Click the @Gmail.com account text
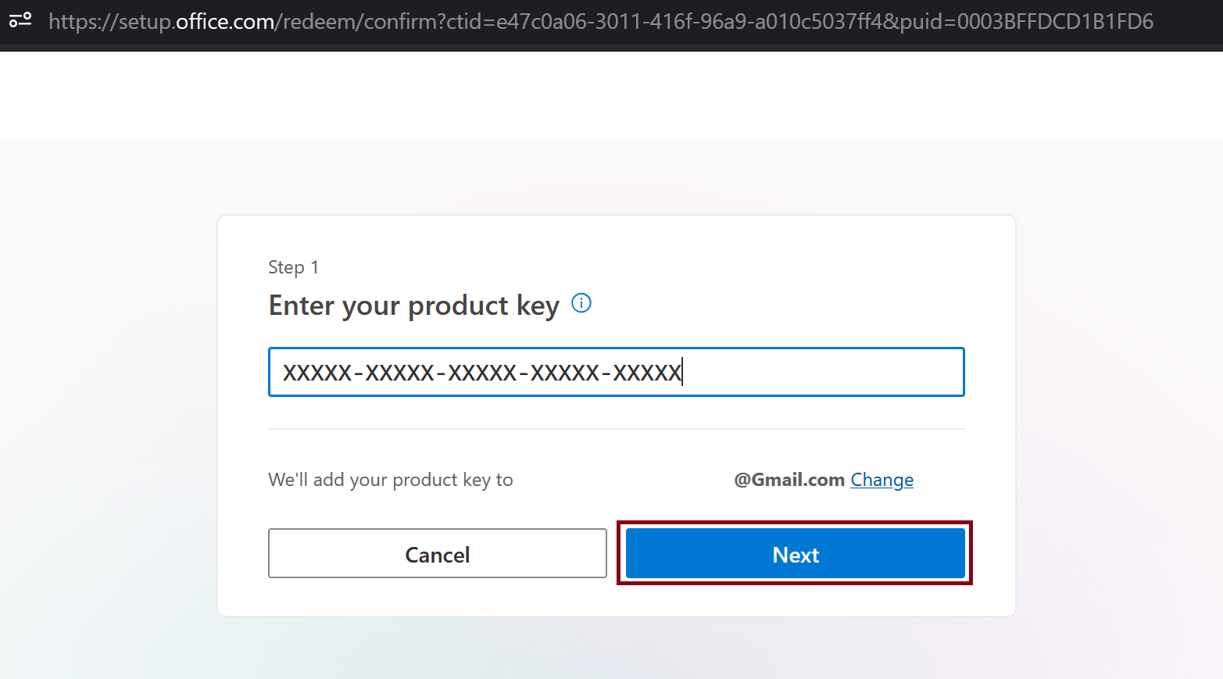The height and width of the screenshot is (679, 1223). [x=789, y=480]
